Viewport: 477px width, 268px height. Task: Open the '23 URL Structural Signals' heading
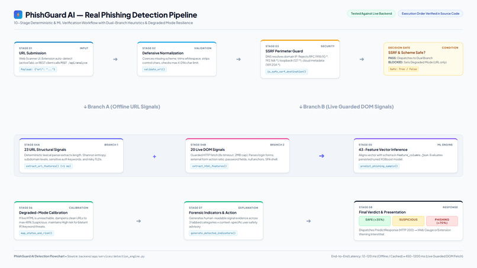[x=45, y=150]
